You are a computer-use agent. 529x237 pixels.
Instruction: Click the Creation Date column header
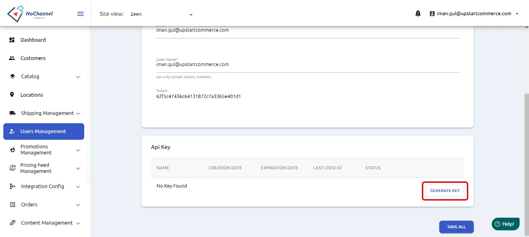click(225, 168)
